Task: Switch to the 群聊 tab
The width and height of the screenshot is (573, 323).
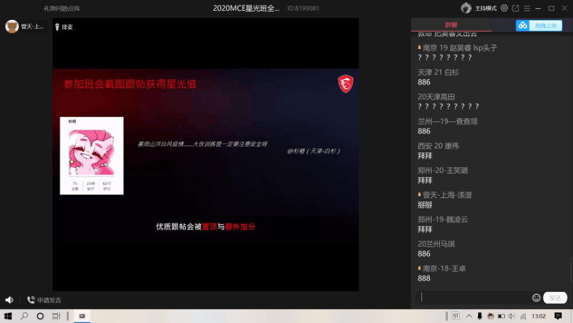Action: click(x=451, y=25)
